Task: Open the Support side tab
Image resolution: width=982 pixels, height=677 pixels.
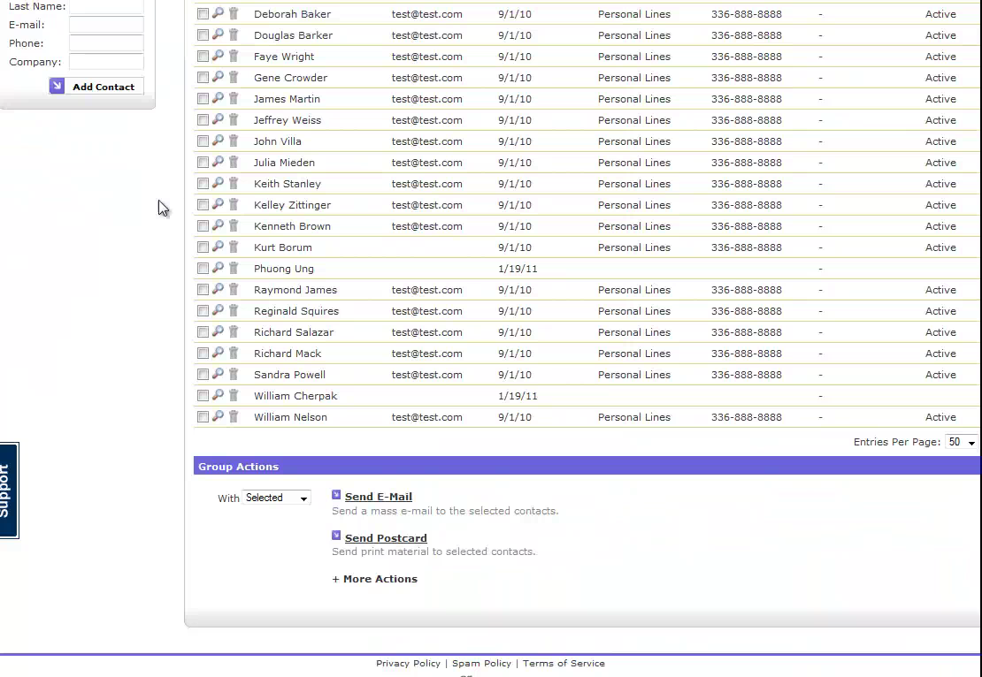Action: coord(10,490)
